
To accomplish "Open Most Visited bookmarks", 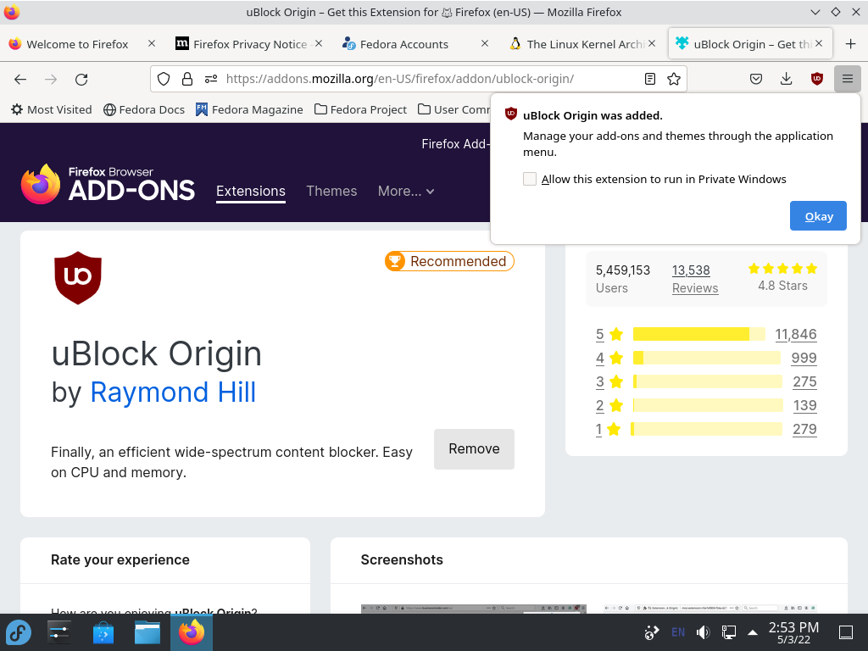I will (x=52, y=109).
